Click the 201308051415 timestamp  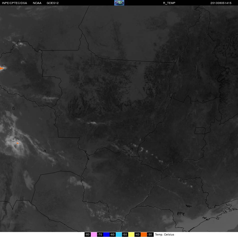[221, 3]
